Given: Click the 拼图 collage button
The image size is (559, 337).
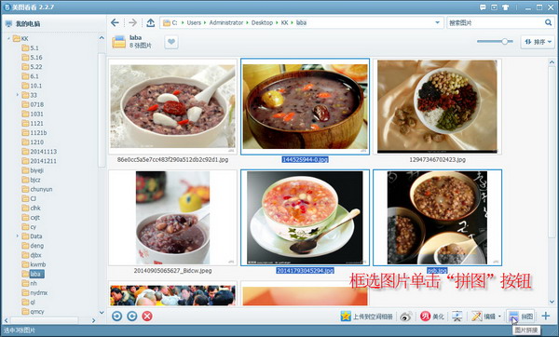Looking at the screenshot, I should (521, 316).
